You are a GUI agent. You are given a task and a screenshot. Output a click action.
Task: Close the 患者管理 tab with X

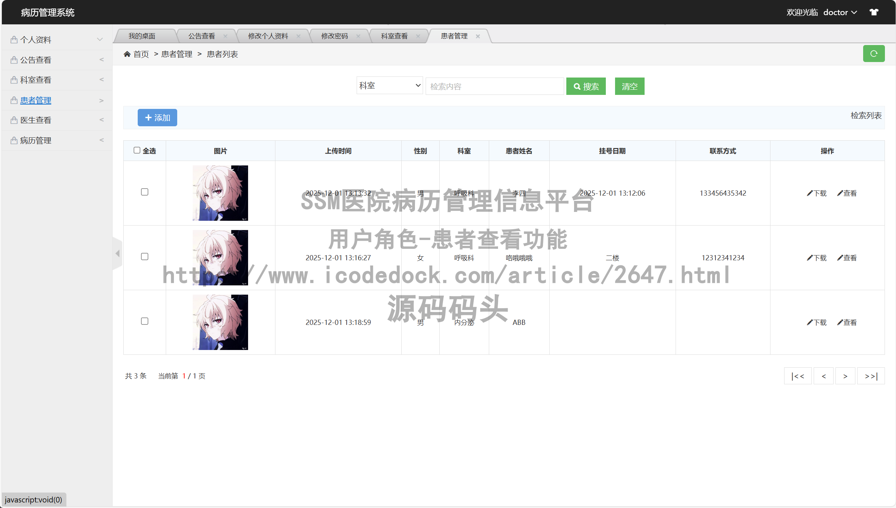click(x=478, y=36)
